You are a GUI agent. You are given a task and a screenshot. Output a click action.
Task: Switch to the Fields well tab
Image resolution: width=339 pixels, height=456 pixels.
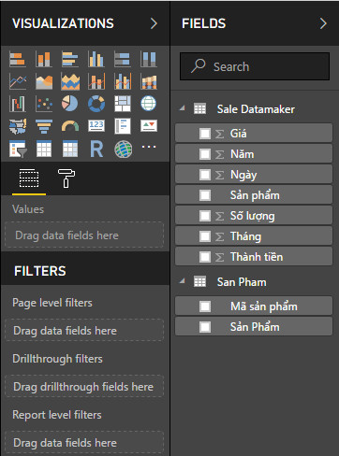(x=29, y=178)
